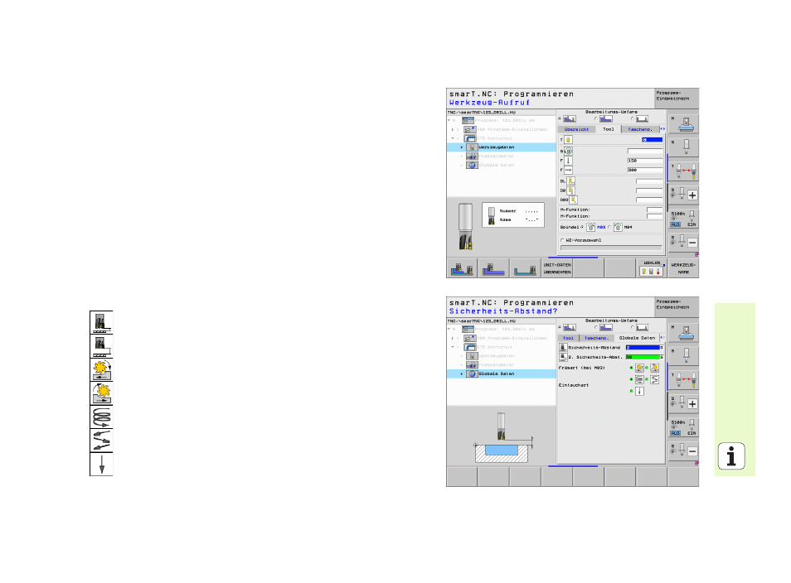Click the M machine icon in Werkzeug-Aufruf screen
Viewport: 791px width, 583px height.
click(x=684, y=123)
